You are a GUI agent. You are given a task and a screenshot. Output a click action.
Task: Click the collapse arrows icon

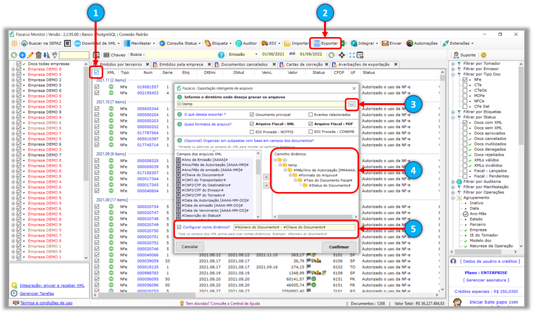[x=342, y=55]
